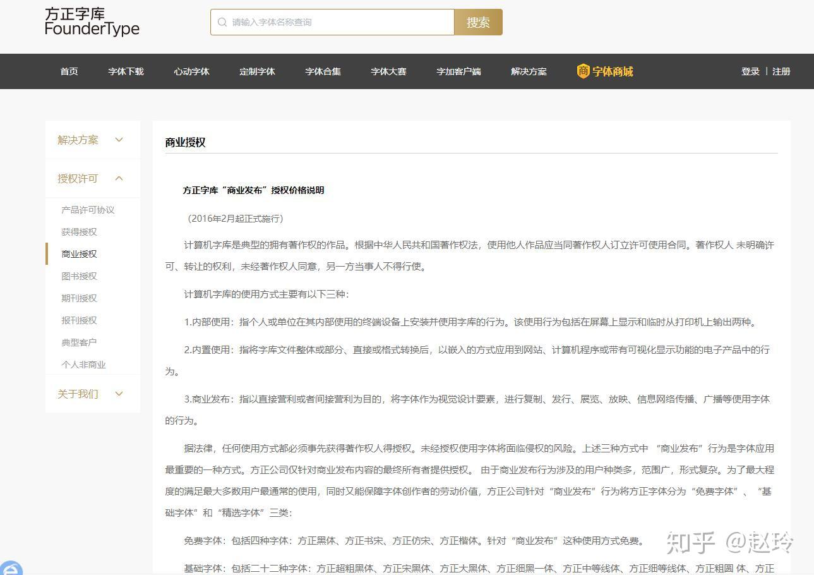Click the 商 shield icon of 字体商城
Screen dimensions: 814x575
(584, 71)
